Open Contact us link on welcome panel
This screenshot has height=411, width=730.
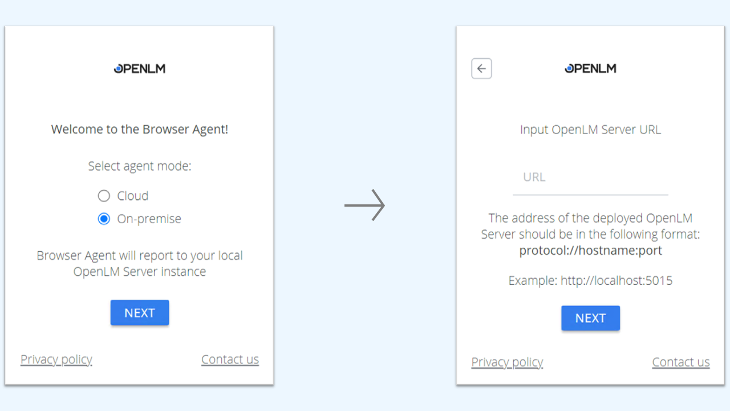(230, 359)
